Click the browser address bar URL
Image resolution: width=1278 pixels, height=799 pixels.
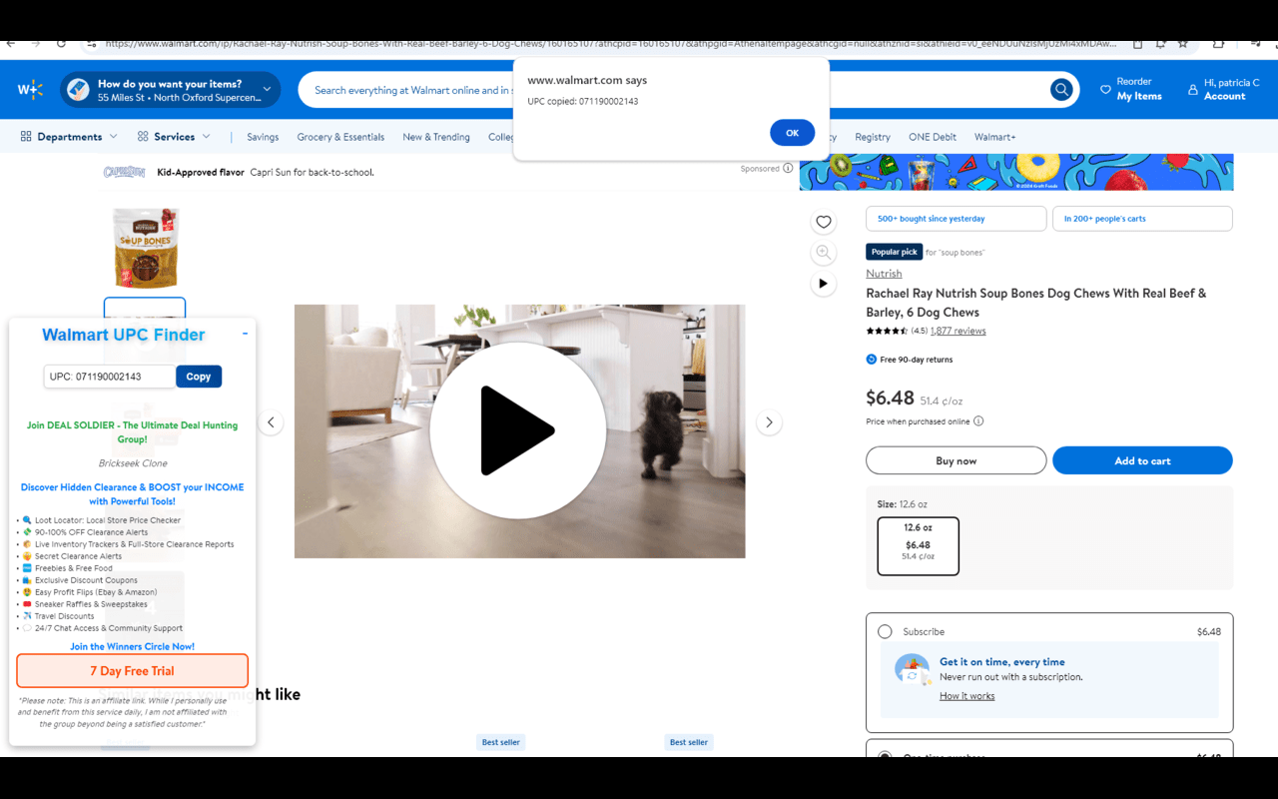(609, 44)
